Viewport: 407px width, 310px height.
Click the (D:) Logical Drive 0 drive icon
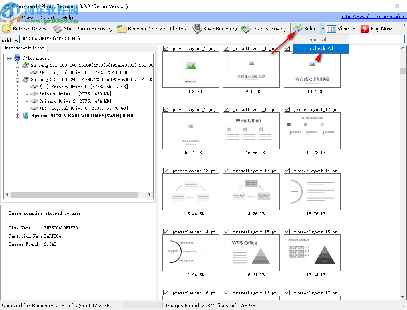(x=34, y=108)
